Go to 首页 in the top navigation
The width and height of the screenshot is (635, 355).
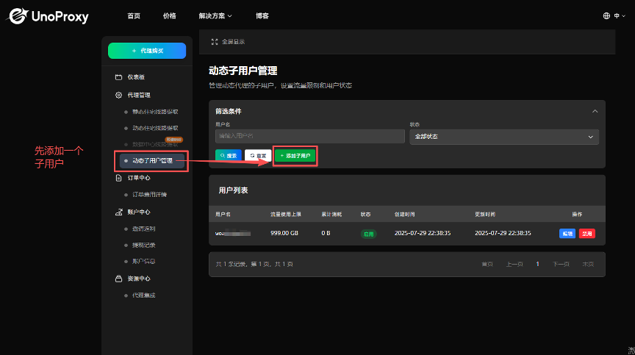point(133,15)
